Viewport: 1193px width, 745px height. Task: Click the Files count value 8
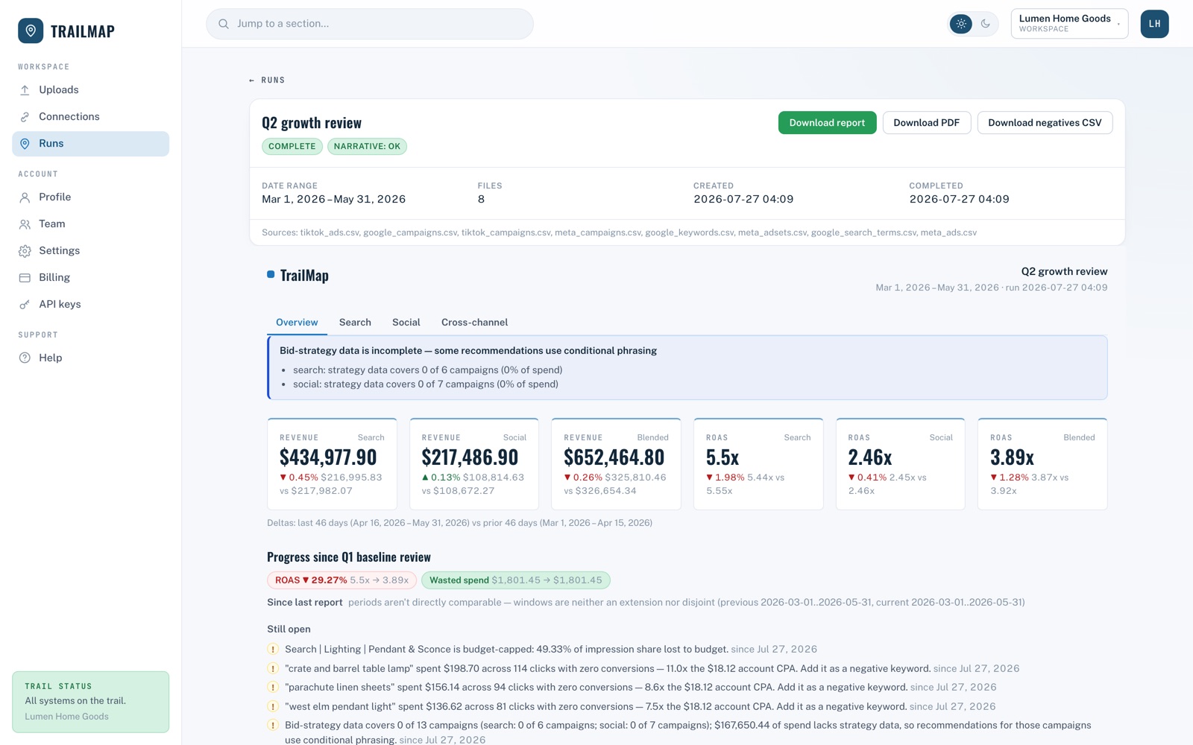(481, 200)
